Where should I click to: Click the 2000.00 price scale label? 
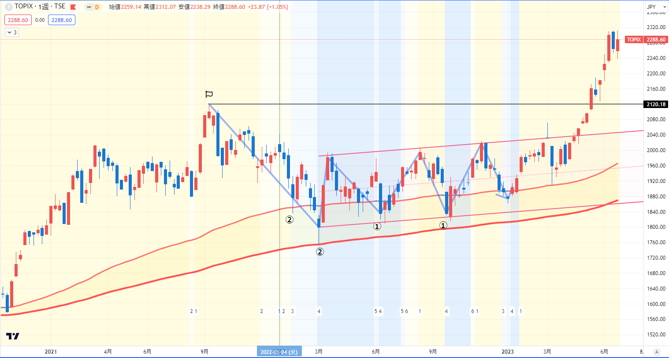pyautogui.click(x=655, y=150)
